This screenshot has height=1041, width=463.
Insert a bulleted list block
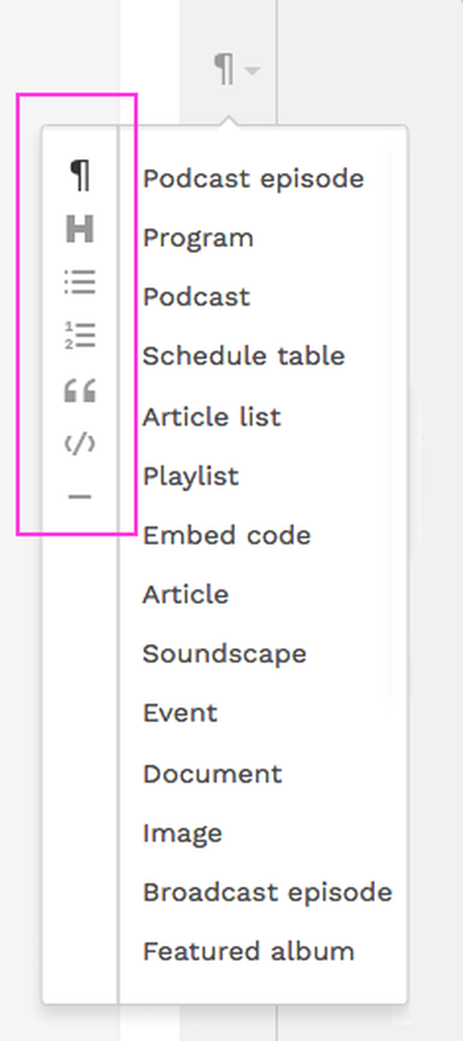coord(80,283)
